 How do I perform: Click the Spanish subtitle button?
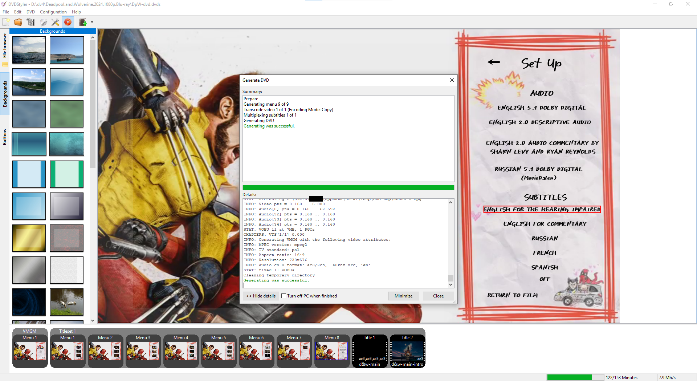545,267
